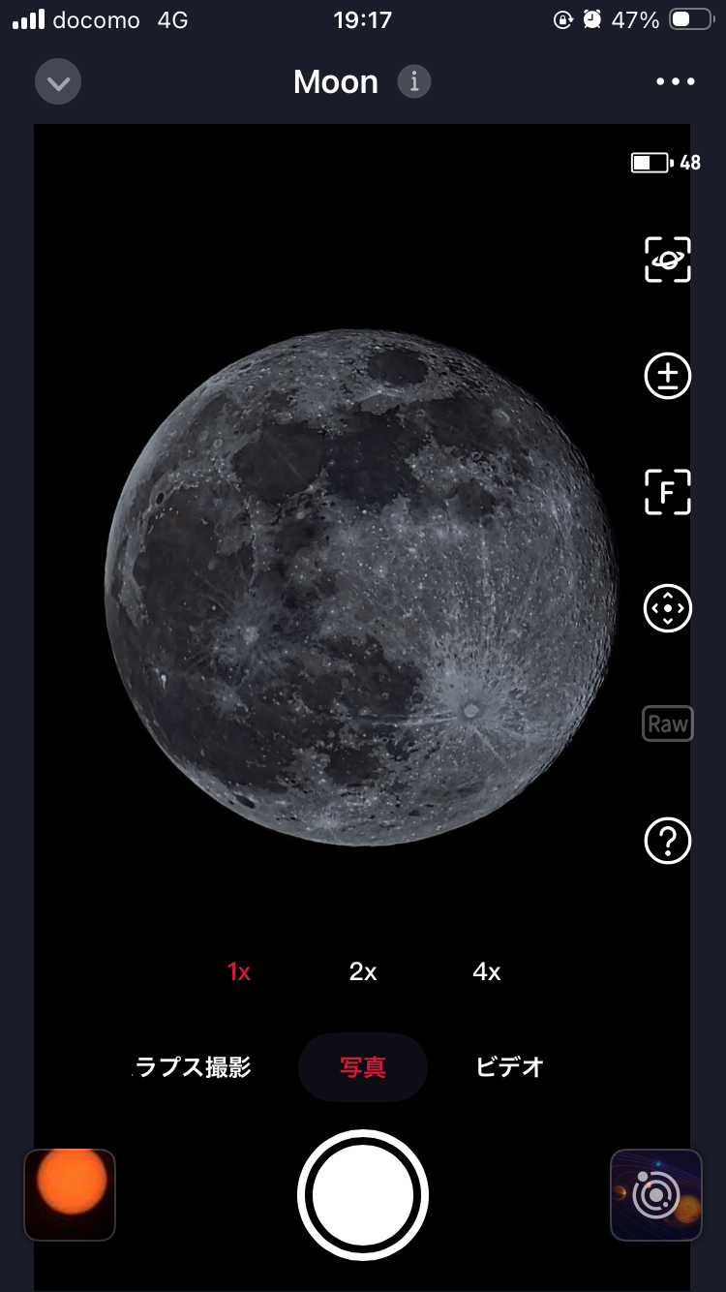
Task: Switch to ビデオ mode
Action: [510, 1067]
